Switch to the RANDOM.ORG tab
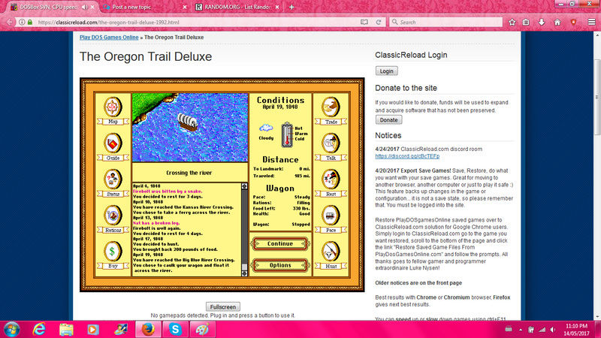The width and height of the screenshot is (601, 338). [237, 7]
